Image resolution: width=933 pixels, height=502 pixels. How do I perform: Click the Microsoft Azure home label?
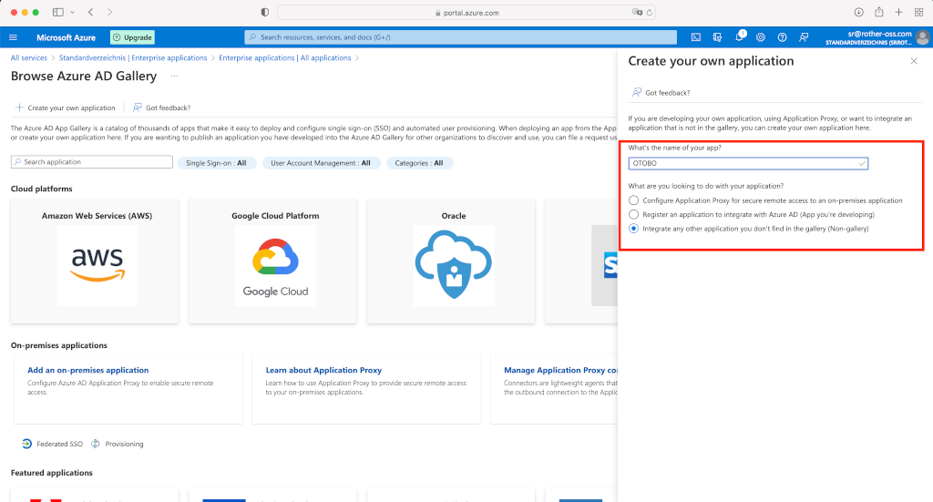[x=66, y=37]
